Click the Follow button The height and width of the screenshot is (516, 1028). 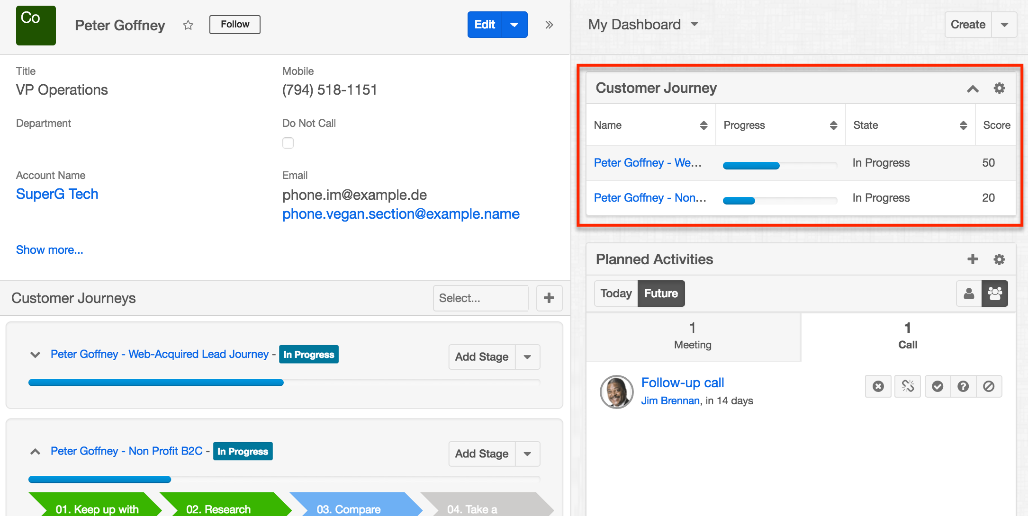pos(235,25)
